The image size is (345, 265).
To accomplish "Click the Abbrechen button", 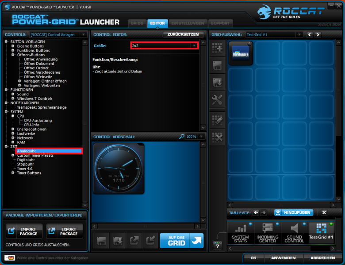I will coord(322,258).
